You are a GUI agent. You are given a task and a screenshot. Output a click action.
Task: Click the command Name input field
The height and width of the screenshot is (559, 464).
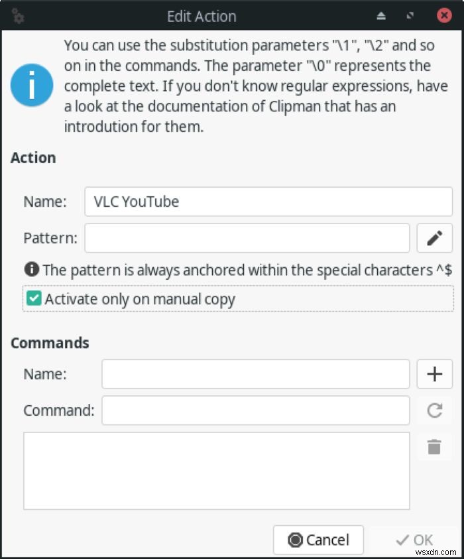coord(255,374)
